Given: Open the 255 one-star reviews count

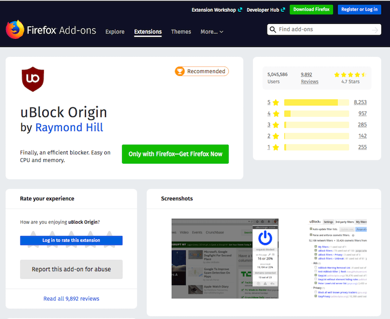Looking at the screenshot, I should click(362, 148).
